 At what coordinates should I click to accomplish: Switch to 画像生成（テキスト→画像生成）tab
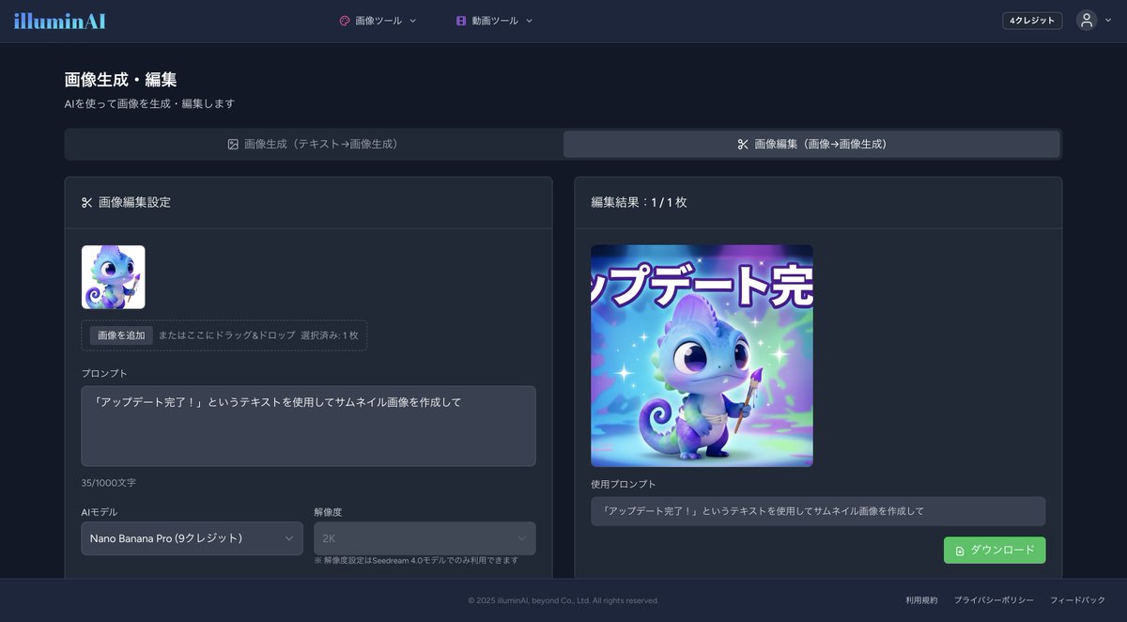point(314,144)
